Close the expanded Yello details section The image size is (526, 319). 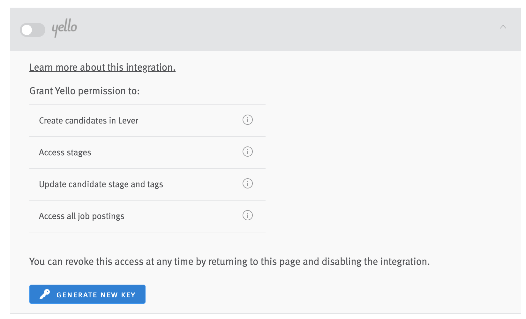503,27
